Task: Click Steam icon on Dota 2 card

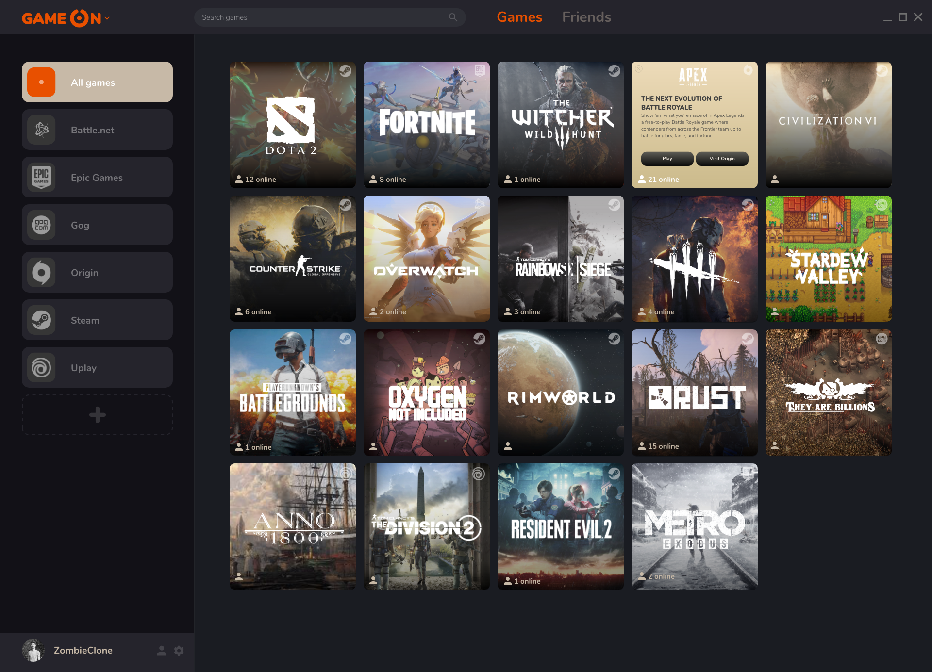Action: click(x=345, y=71)
